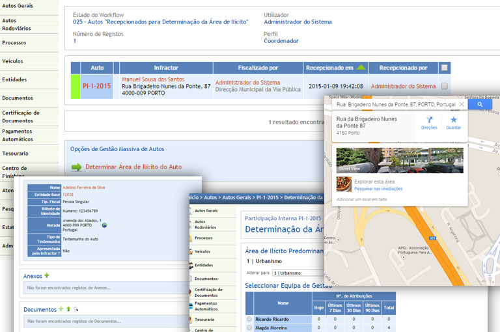Click the 2015-01-09 19:42:08 timestamp cell
The height and width of the screenshot is (332, 500).
click(x=335, y=86)
